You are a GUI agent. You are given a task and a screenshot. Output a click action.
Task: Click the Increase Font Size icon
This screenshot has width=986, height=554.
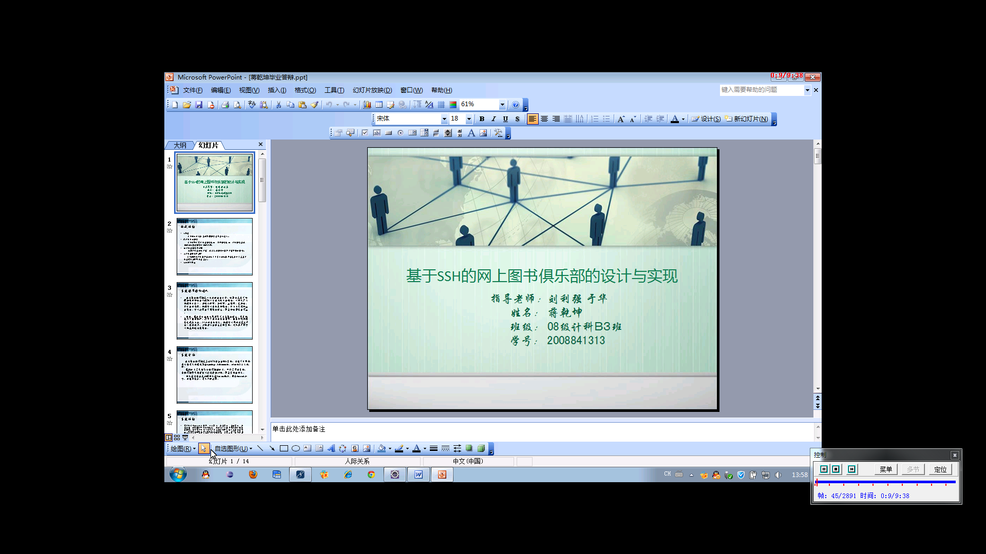pos(621,119)
